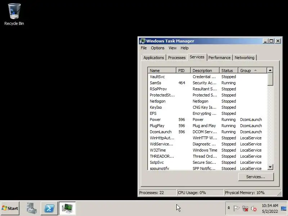The image size is (288, 216).
Task: Select the PlugPlay service row
Action: pyautogui.click(x=208, y=126)
